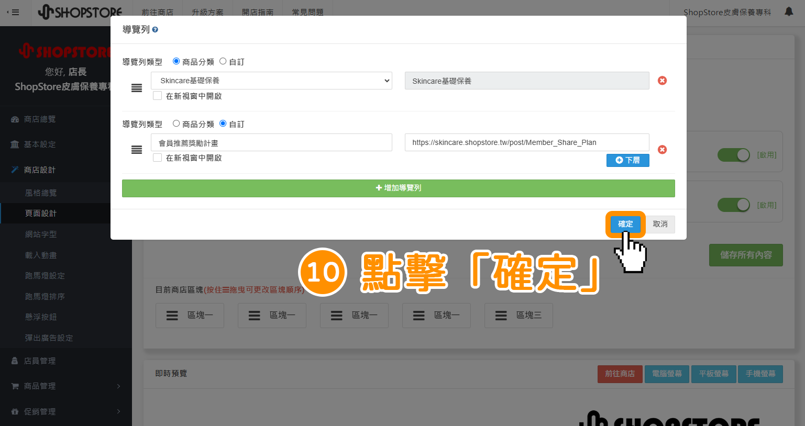Click the green 增加導覽列 button
805x426 pixels.
pos(399,188)
